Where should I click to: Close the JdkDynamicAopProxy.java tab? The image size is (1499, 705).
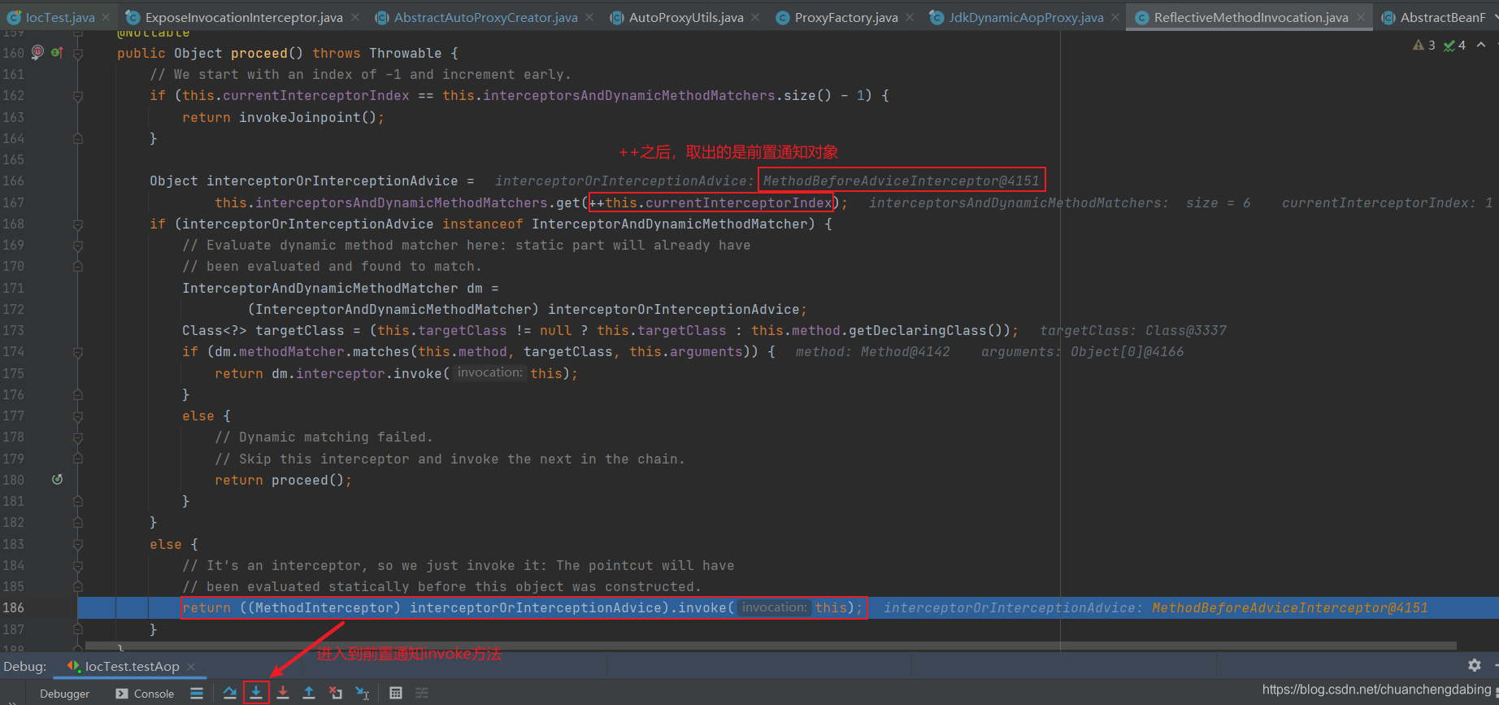click(x=1115, y=17)
